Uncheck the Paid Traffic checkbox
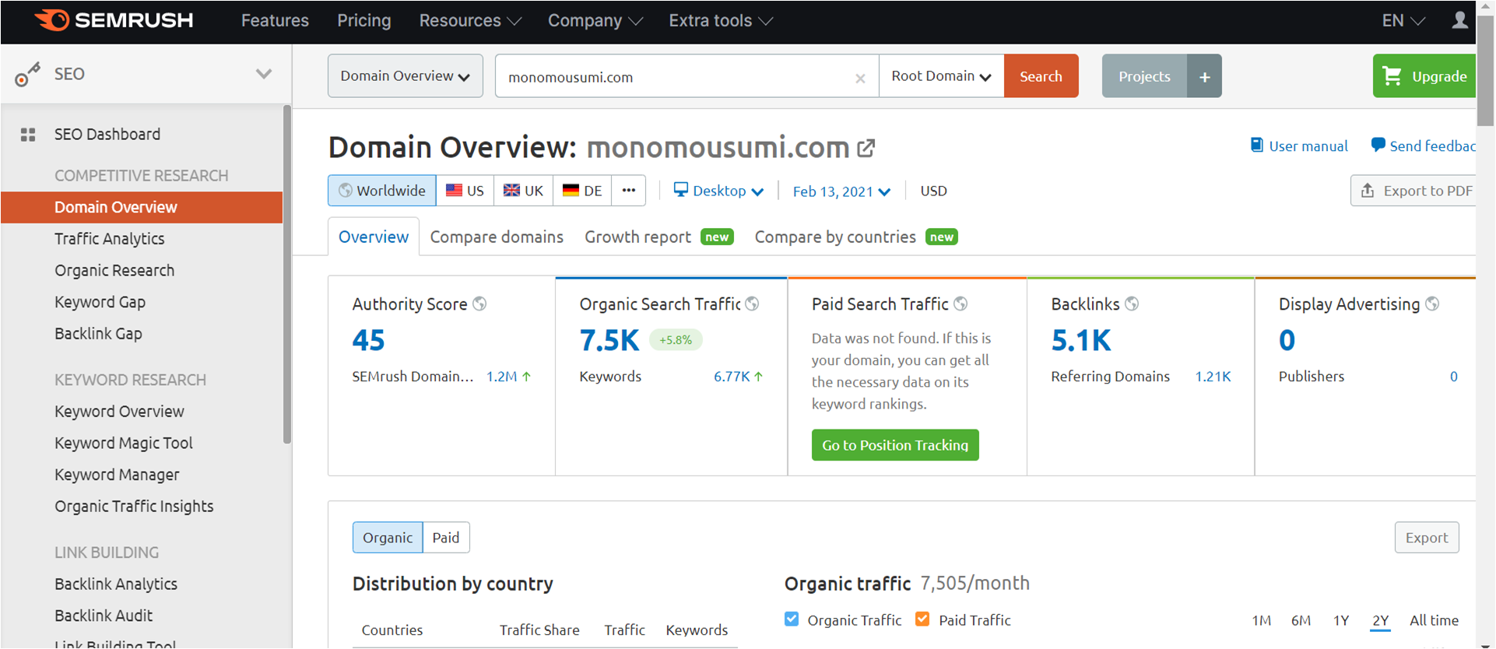Viewport: 1496px width, 649px height. click(922, 619)
